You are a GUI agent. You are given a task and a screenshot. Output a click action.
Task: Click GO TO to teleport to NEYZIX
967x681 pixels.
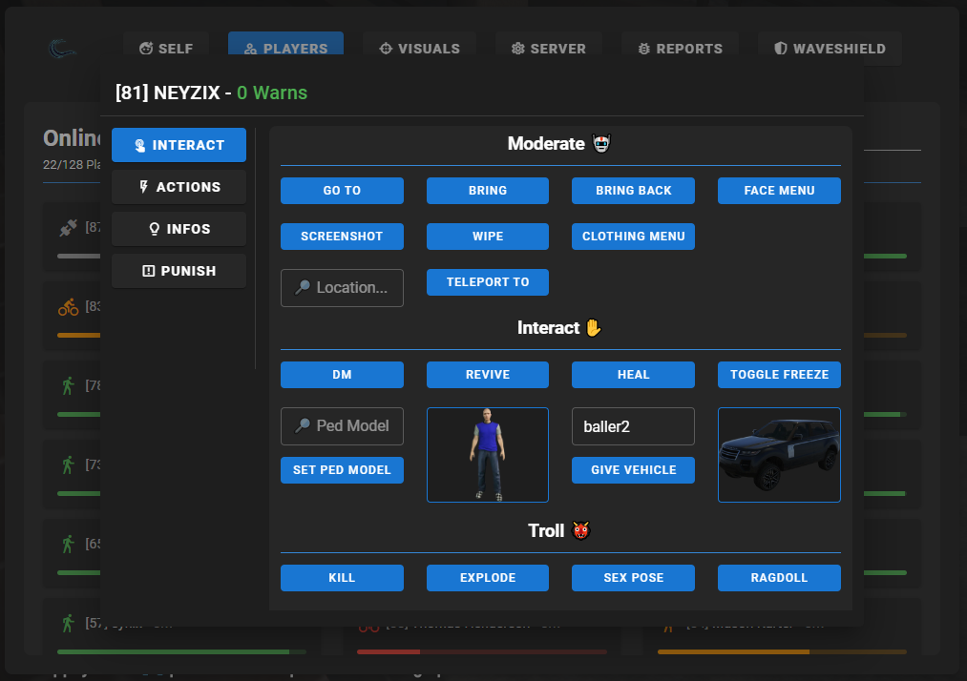[x=342, y=190]
